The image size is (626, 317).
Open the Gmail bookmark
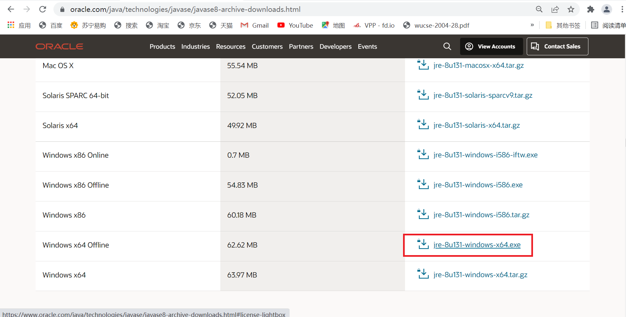(255, 25)
